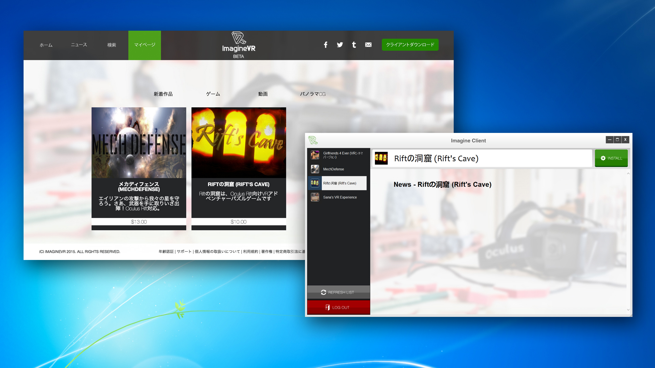Open サポート footer link
Screen dimensions: 655x368
click(184, 252)
